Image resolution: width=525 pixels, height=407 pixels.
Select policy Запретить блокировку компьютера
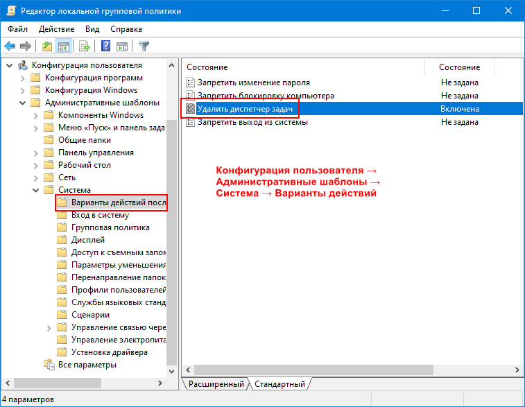(266, 96)
